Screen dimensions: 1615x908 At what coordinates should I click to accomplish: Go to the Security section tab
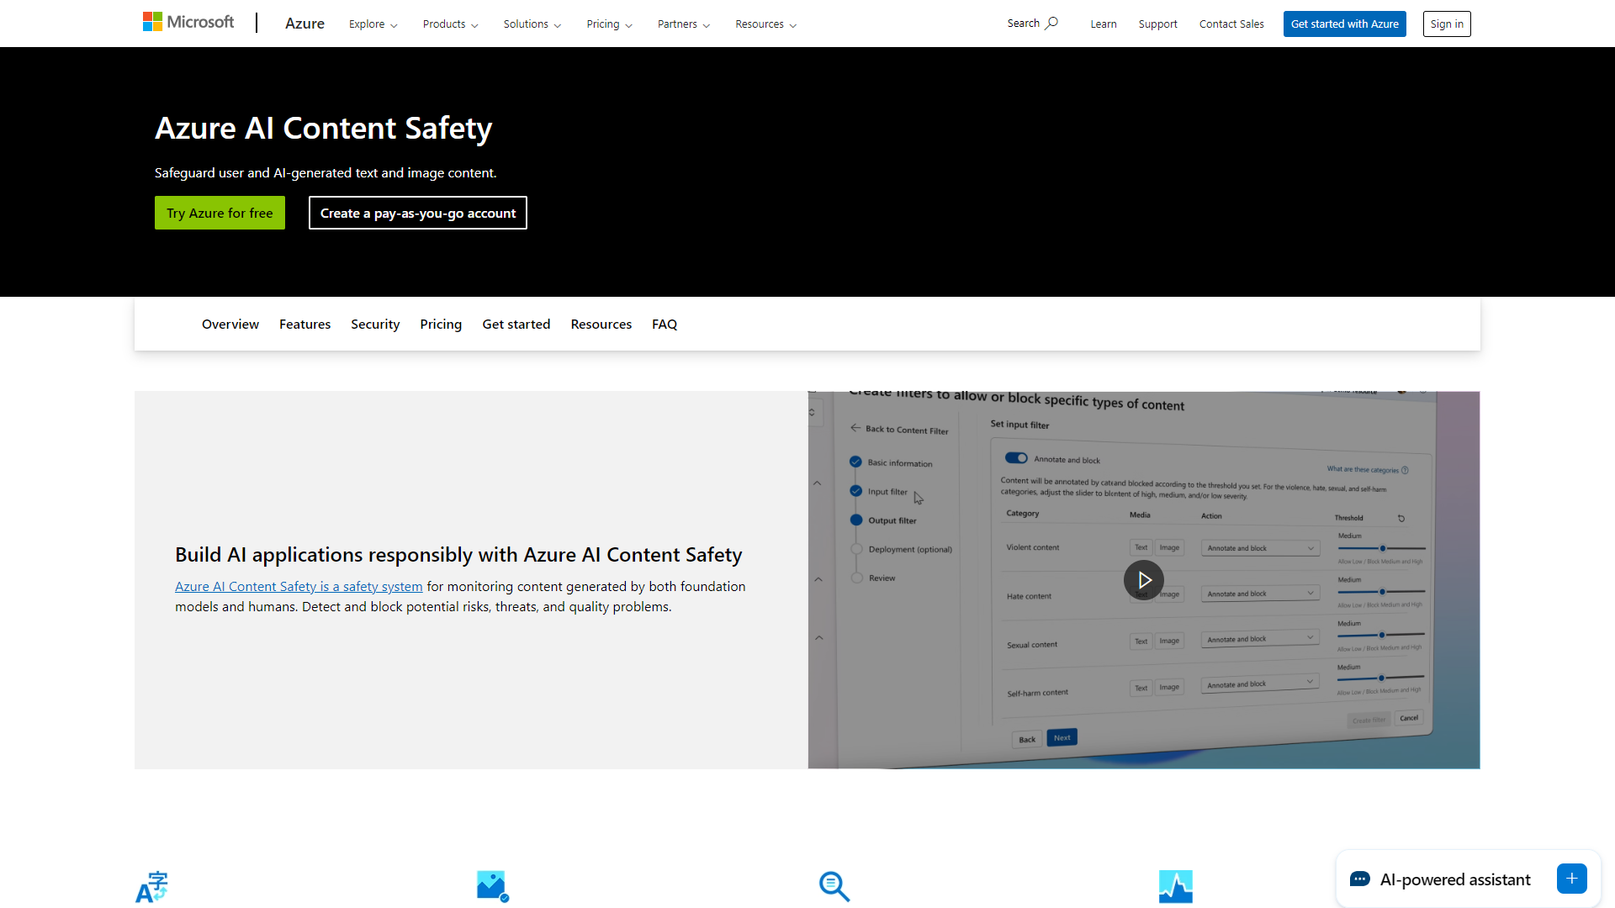375,324
